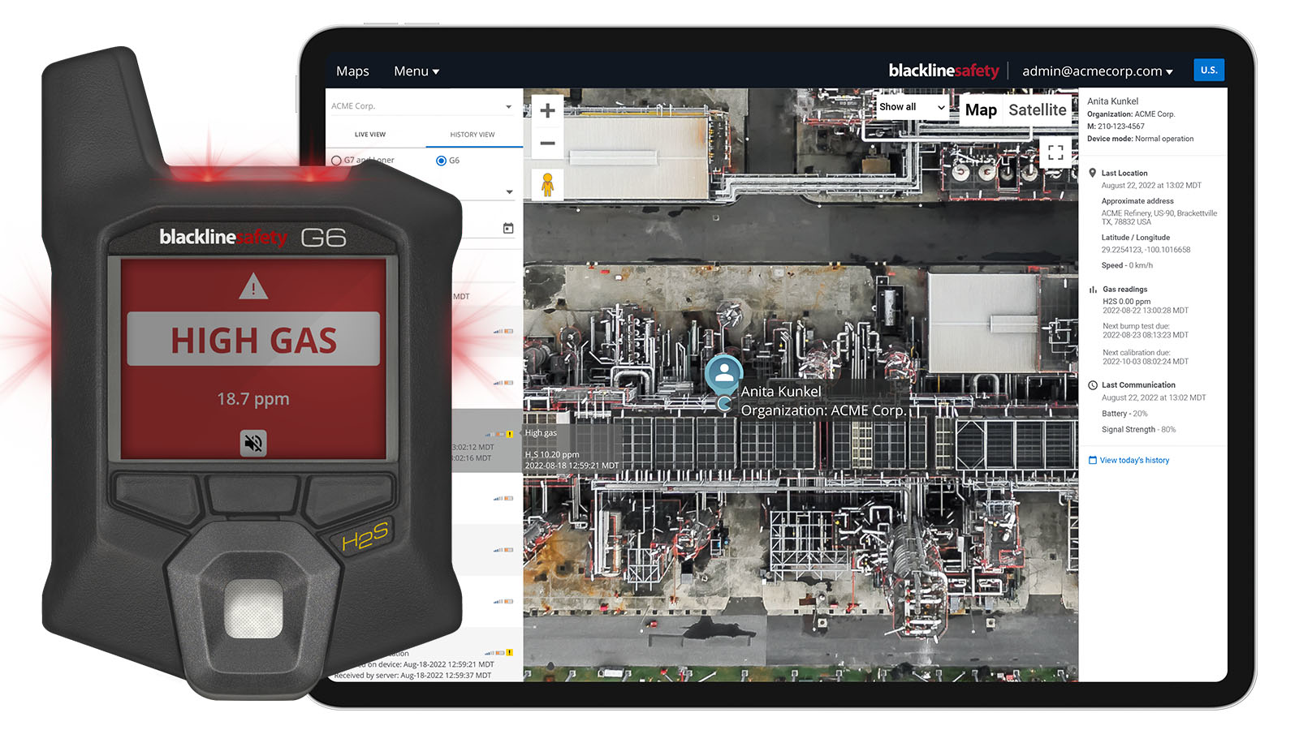Select the G7 and Loner radio button
This screenshot has height=730, width=1299.
(x=337, y=160)
